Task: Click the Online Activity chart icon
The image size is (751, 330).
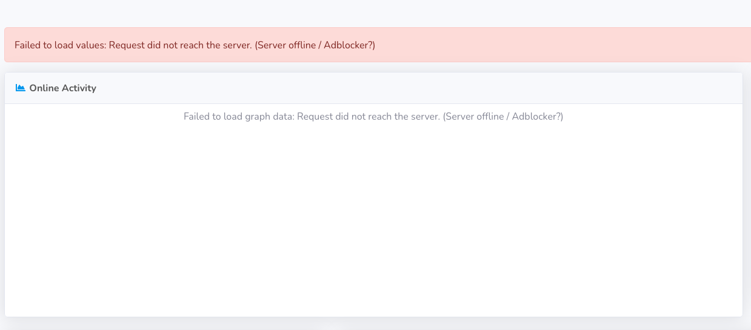Action: pos(21,88)
